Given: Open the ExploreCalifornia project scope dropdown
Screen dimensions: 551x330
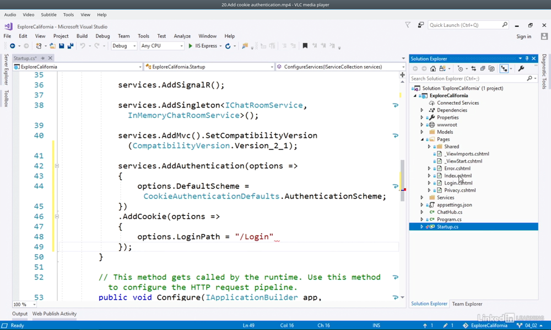Looking at the screenshot, I should 78,67.
